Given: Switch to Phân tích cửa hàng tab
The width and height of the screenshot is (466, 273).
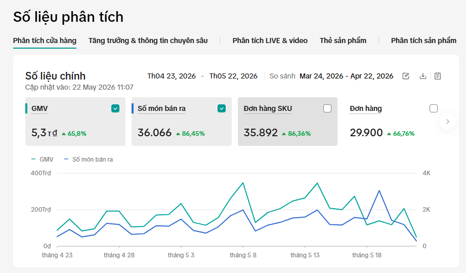Looking at the screenshot, I should pos(45,41).
